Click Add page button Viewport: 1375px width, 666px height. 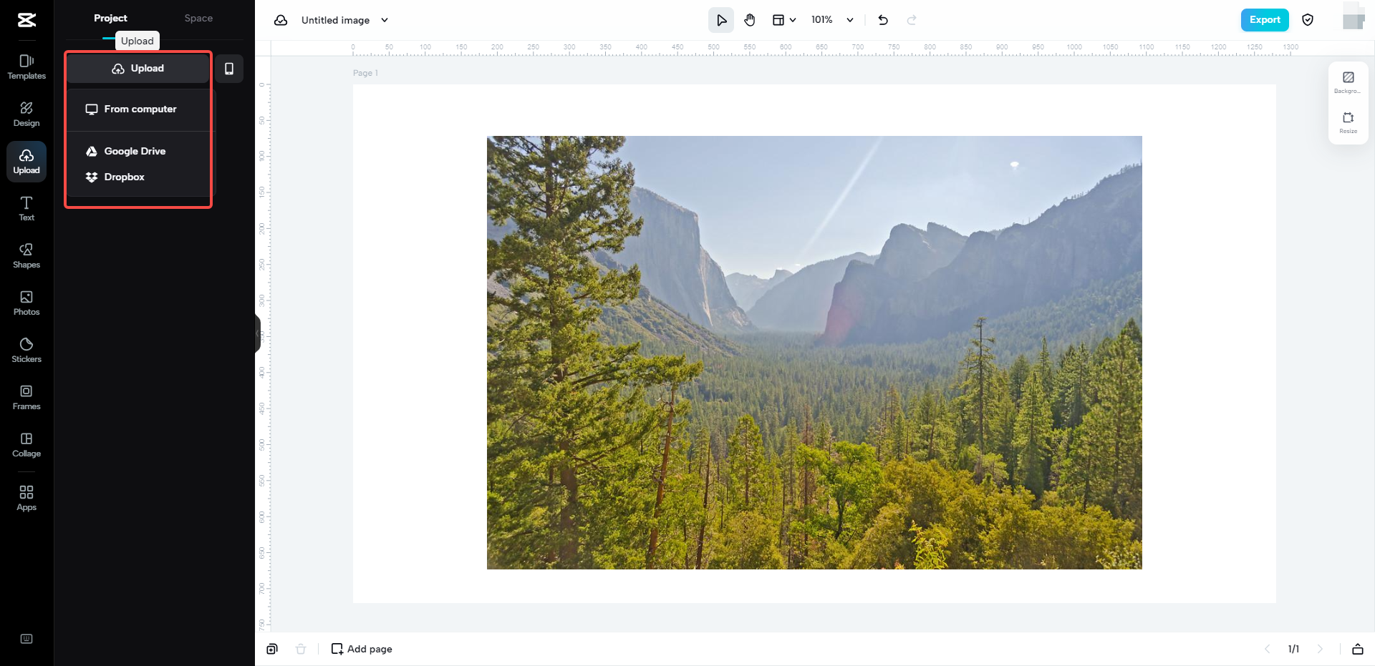tap(362, 649)
